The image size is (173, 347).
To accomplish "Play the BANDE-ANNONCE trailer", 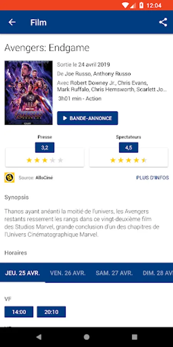I will click(x=87, y=118).
